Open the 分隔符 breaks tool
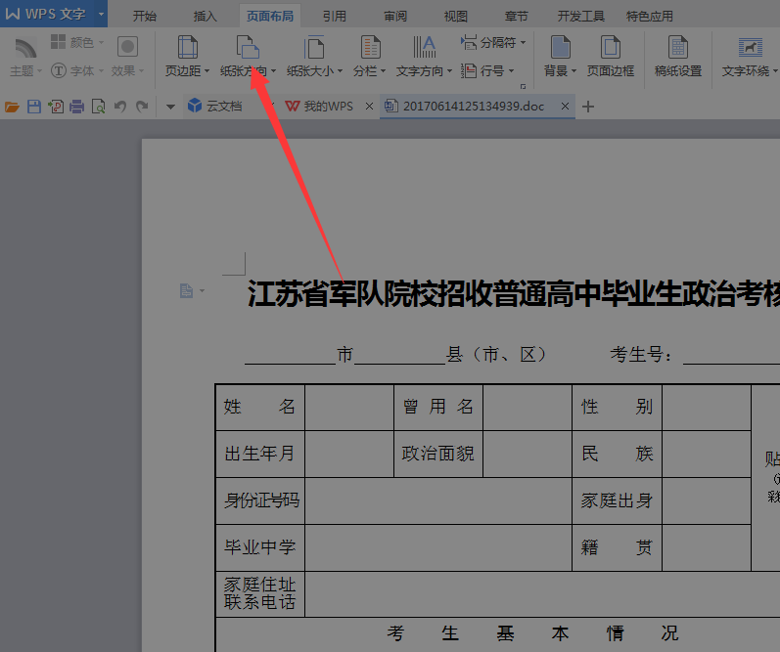The image size is (780, 652). point(493,43)
